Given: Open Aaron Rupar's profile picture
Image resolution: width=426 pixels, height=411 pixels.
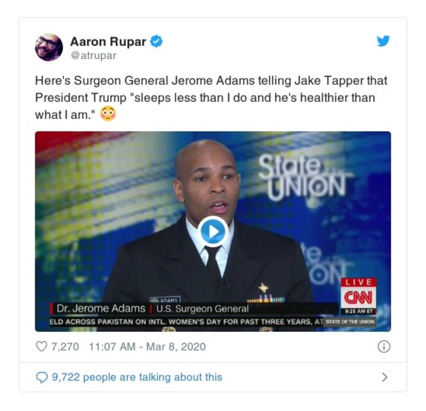Looking at the screenshot, I should (49, 47).
